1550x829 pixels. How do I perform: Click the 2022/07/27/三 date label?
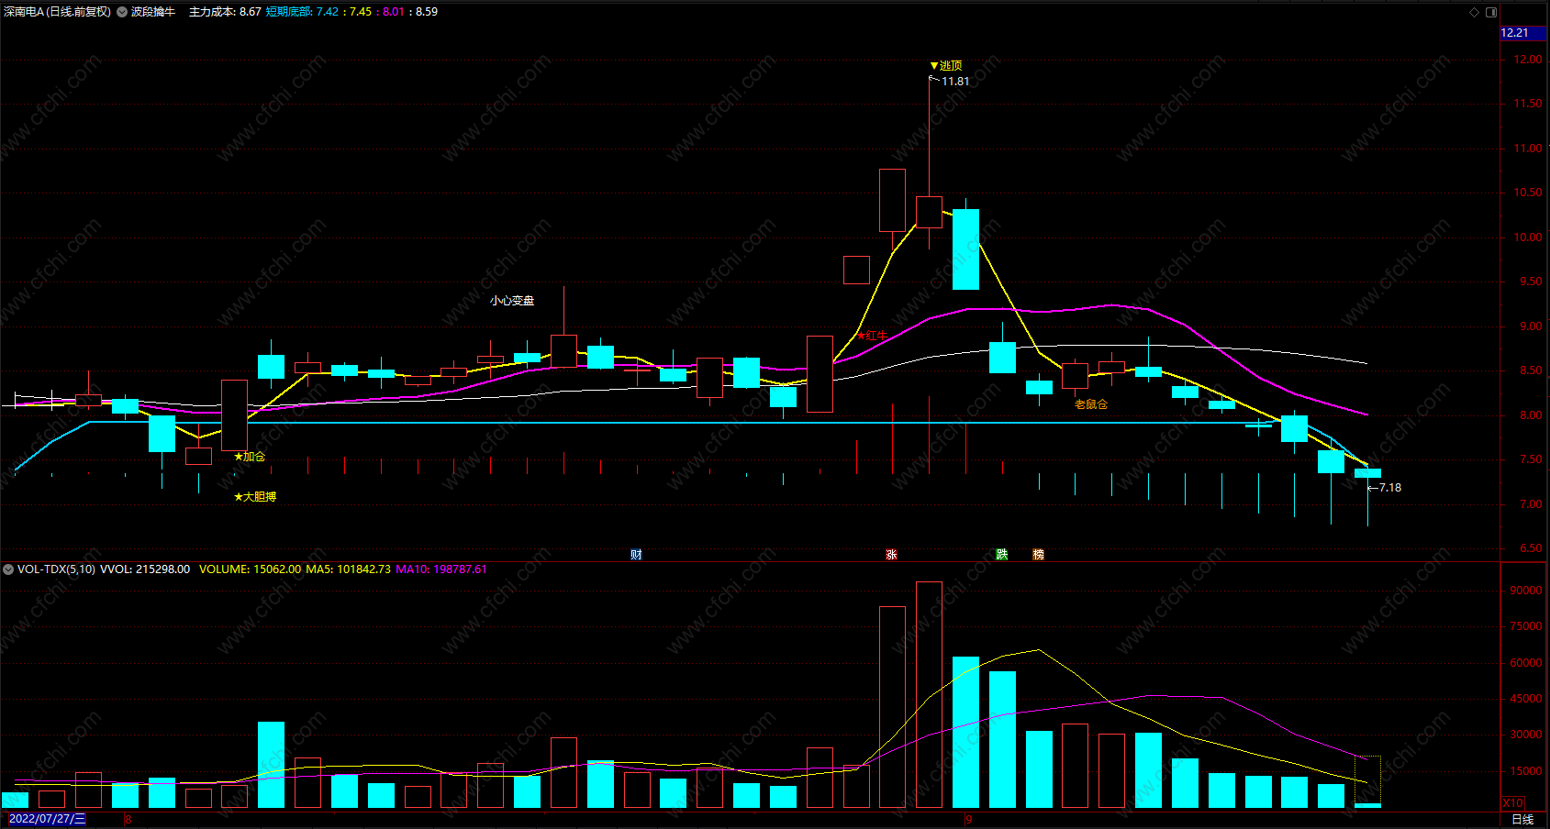click(47, 819)
